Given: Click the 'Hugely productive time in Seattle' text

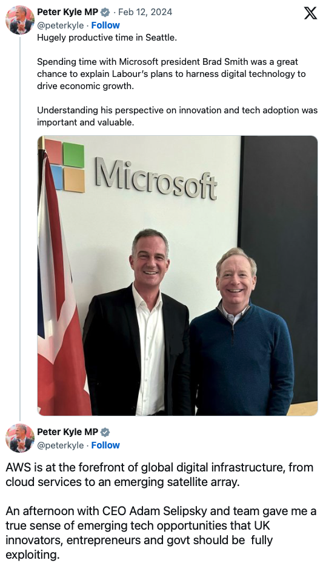Looking at the screenshot, I should click(x=107, y=38).
